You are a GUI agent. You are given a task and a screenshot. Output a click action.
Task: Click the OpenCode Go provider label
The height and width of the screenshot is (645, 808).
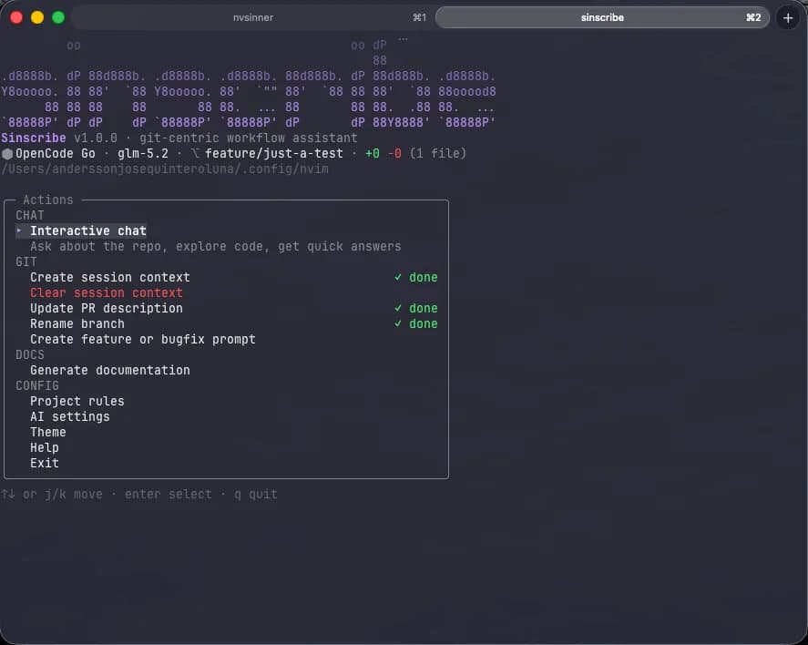(56, 154)
